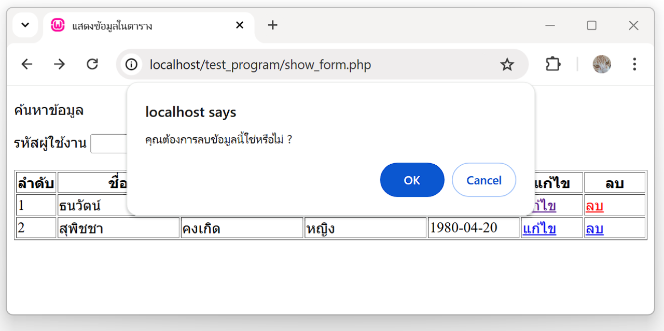Screen dimensions: 664x331
Task: Click แก้ไข link for สุพิชชา row
Action: click(539, 228)
